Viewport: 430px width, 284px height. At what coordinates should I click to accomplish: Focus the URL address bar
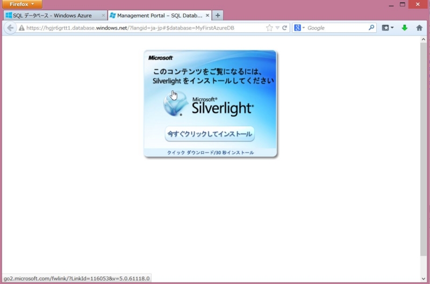[145, 28]
